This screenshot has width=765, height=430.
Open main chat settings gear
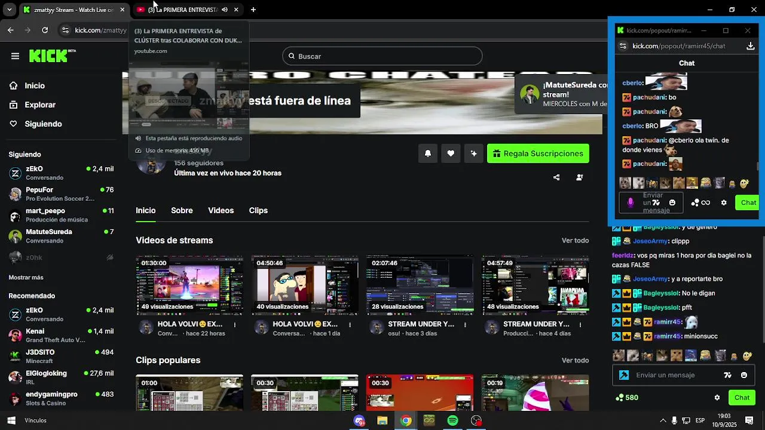(717, 398)
